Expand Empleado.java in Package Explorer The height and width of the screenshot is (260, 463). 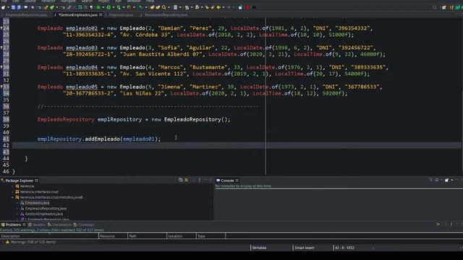pos(17,203)
